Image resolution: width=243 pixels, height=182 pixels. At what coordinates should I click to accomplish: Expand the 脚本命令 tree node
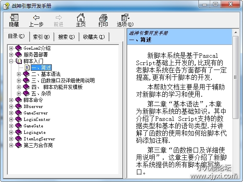coord(11,100)
